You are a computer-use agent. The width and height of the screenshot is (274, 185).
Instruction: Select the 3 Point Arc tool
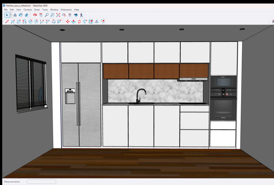coord(53,22)
